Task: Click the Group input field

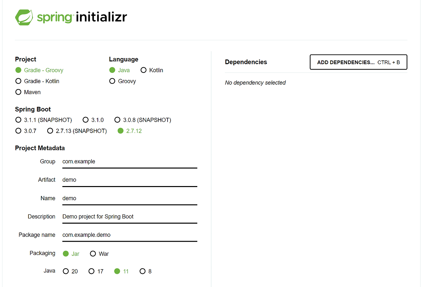Action: 129,161
